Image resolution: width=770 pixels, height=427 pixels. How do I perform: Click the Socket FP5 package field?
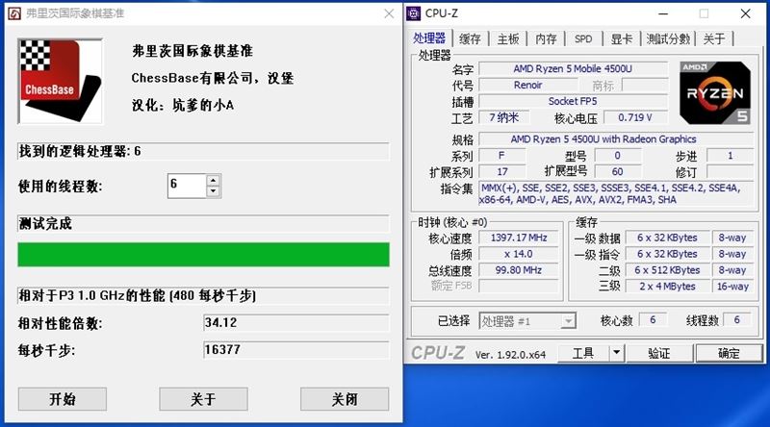coord(573,101)
